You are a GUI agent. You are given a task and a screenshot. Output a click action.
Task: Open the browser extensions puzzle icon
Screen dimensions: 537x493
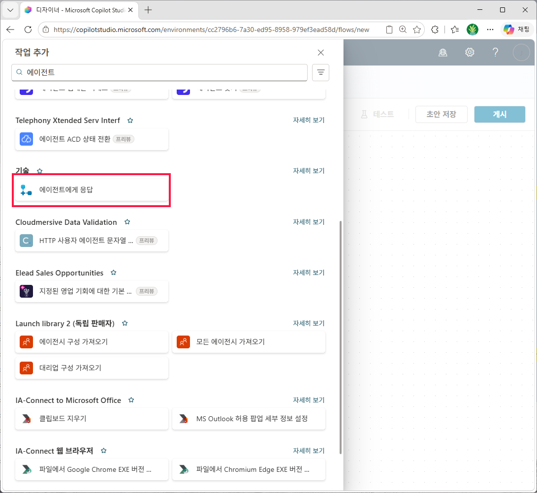pos(435,30)
